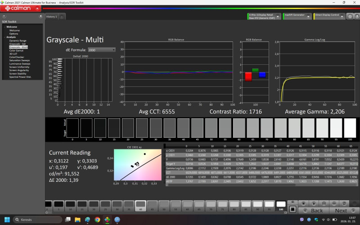The width and height of the screenshot is (360, 225).
Task: Click the refresh loop icon
Action: [344, 204]
